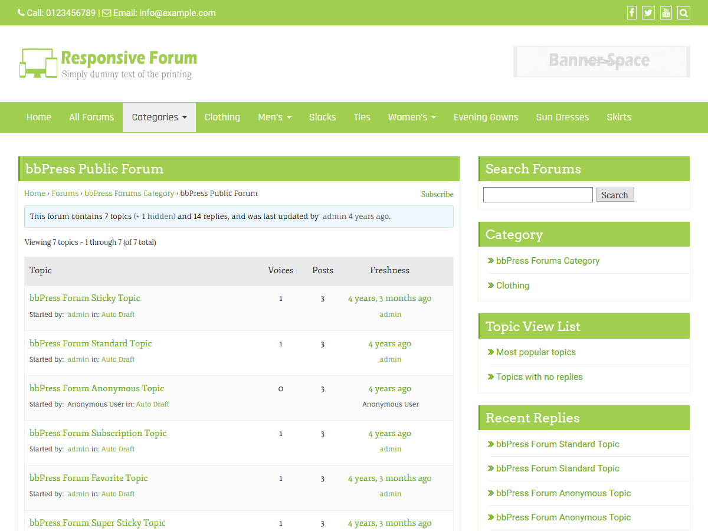
Task: Go to the Home menu item
Action: tap(39, 117)
